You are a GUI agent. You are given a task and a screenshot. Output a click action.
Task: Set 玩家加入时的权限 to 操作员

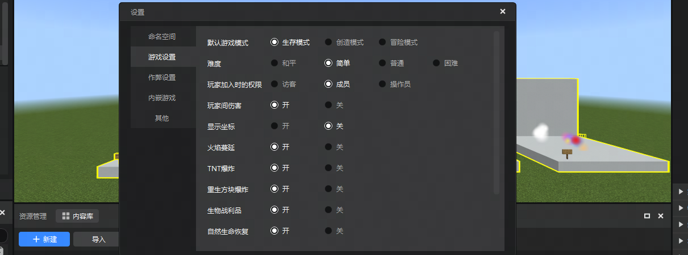click(382, 84)
